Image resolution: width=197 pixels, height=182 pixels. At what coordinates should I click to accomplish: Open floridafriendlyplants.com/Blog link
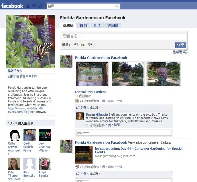25,110
